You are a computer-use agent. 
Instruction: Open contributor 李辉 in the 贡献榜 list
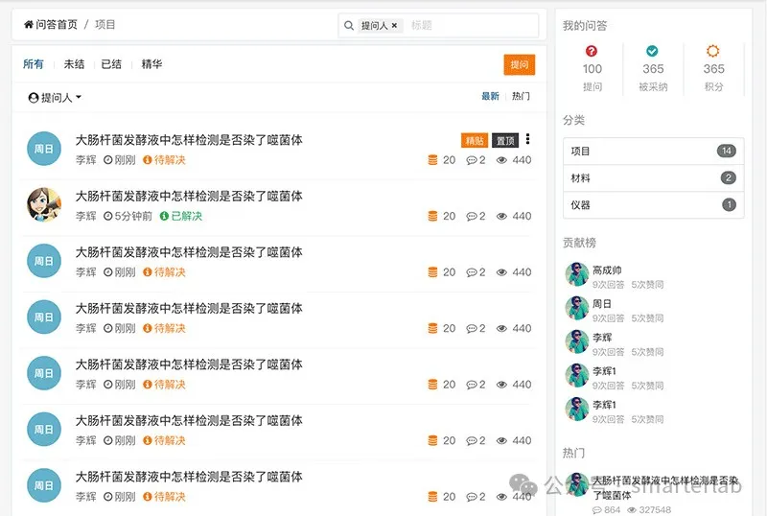(x=602, y=338)
